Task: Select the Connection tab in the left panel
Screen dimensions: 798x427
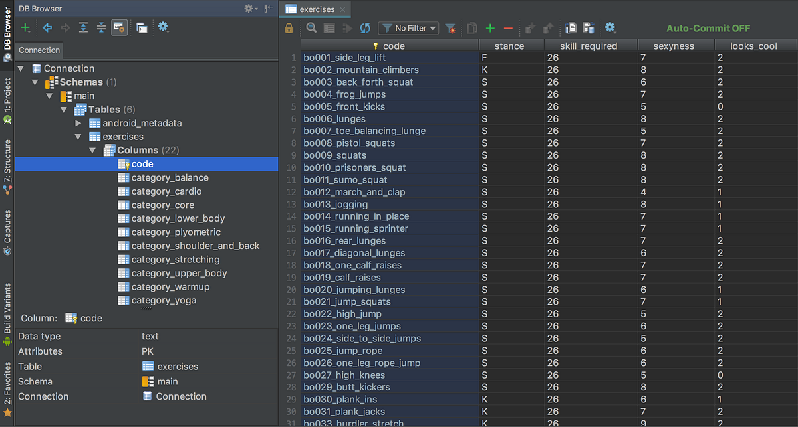Action: (x=39, y=50)
